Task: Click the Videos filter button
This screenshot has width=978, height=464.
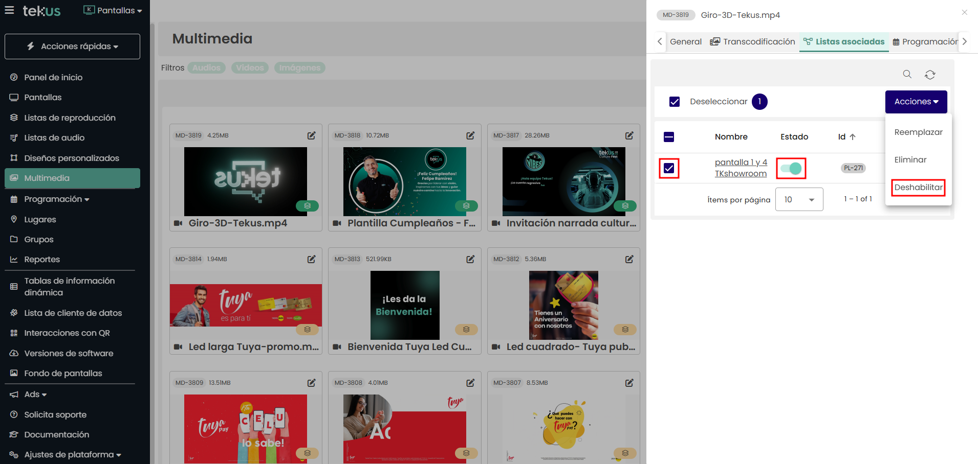Action: [250, 68]
